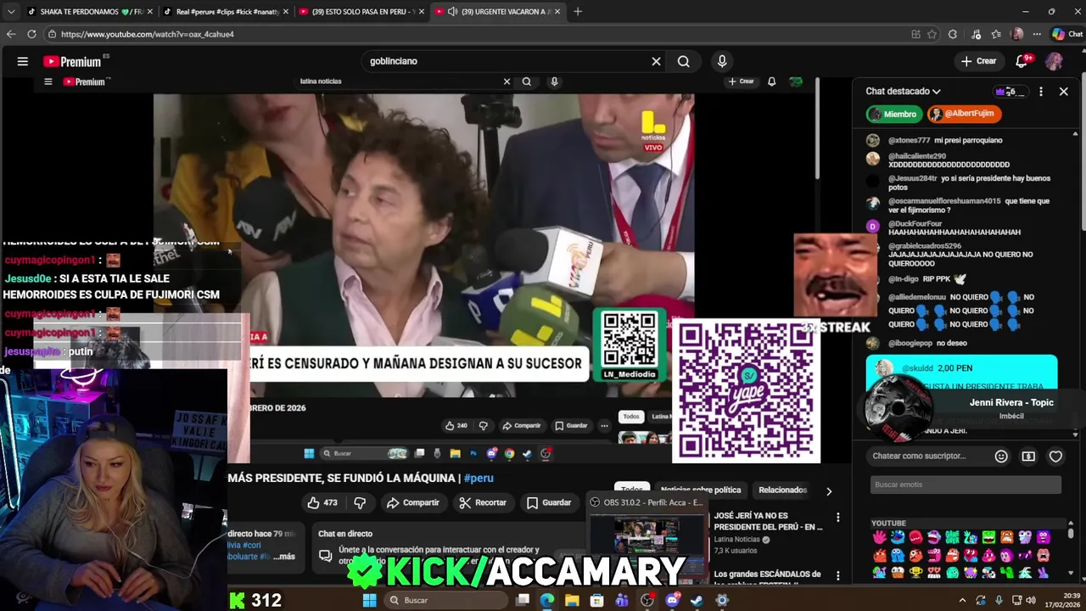1086x611 pixels.
Task: Open options for JOSÉ JERÍ video
Action: 838,517
